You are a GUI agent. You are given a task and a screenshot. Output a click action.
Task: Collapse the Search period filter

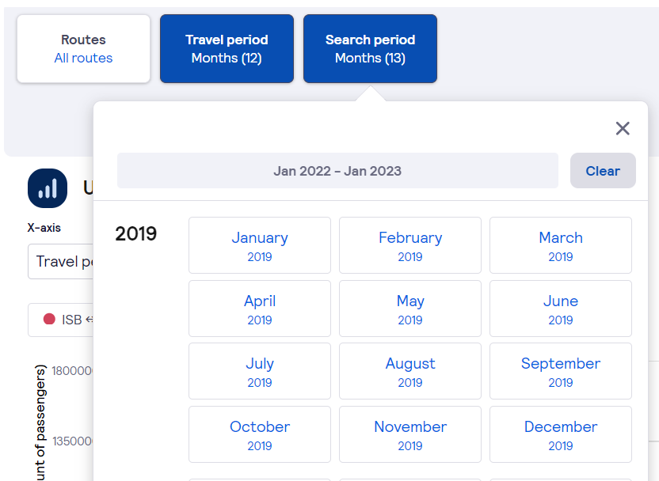tap(370, 49)
